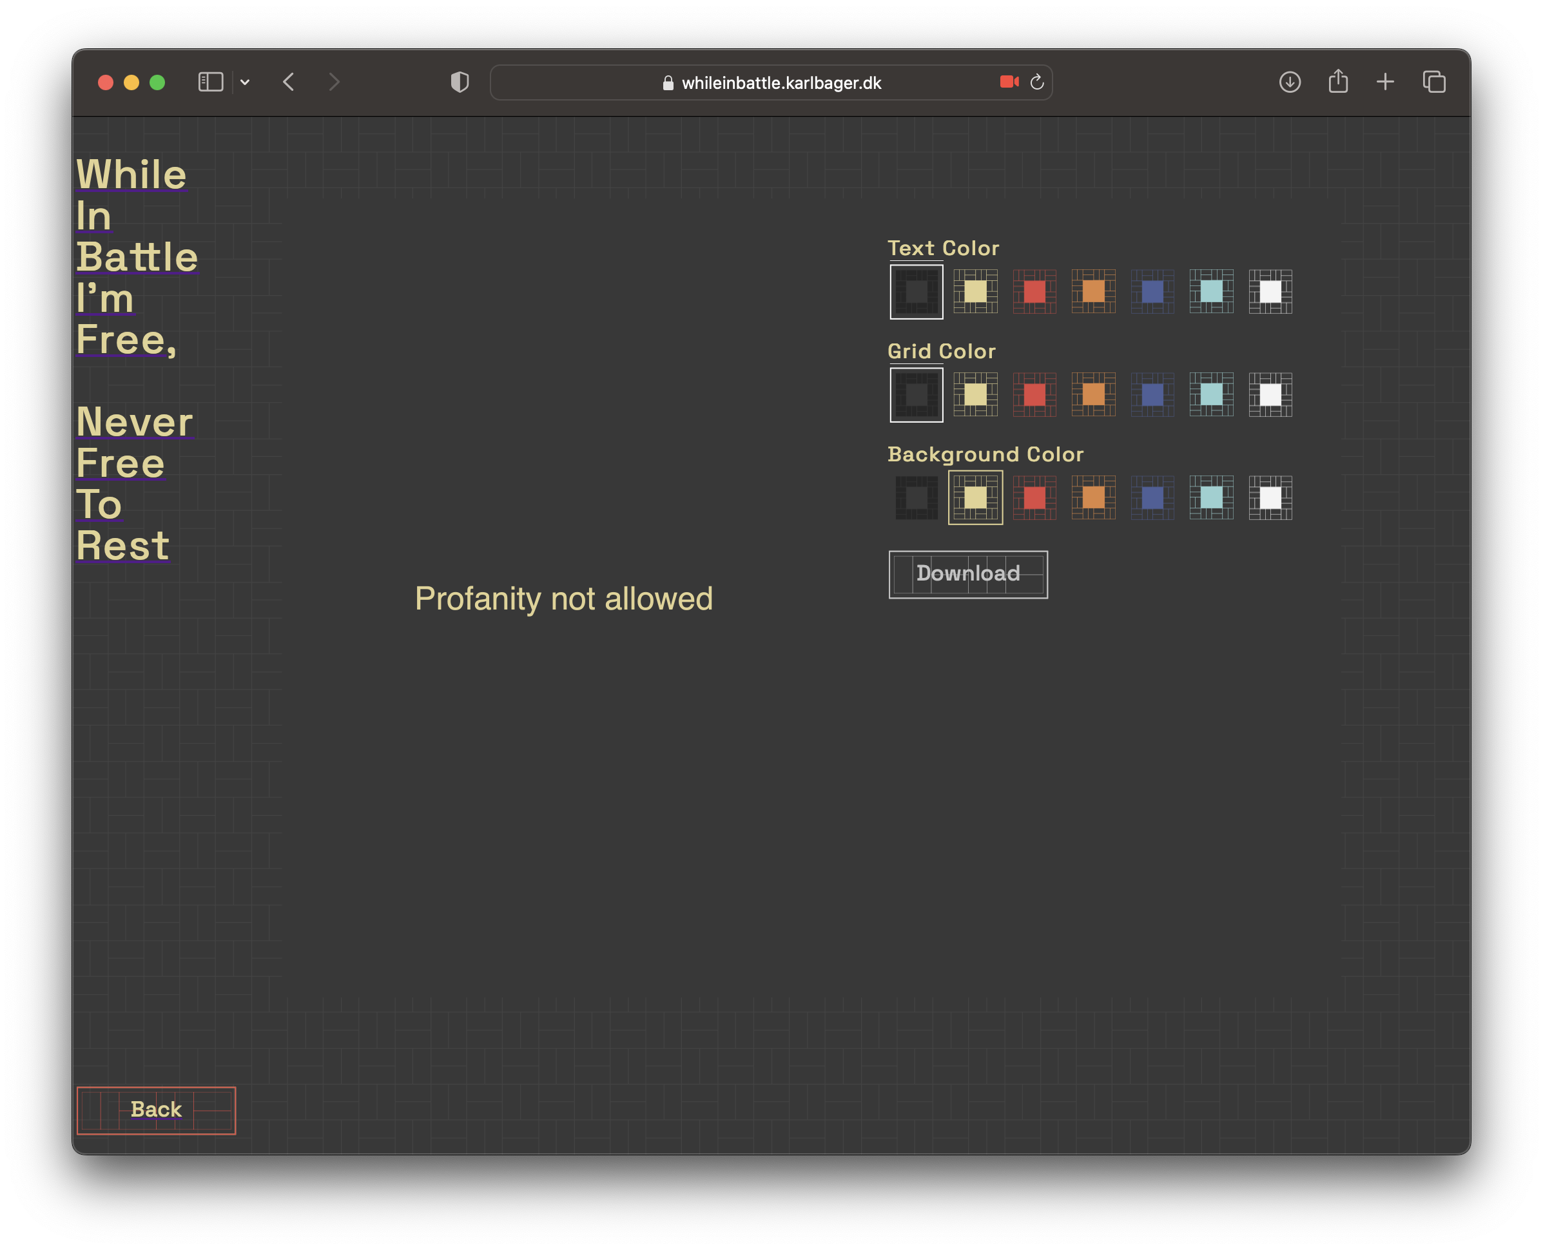Go back with browser back arrow

289,82
